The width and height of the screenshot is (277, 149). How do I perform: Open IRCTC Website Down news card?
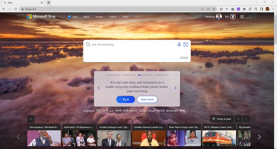pos(219,135)
